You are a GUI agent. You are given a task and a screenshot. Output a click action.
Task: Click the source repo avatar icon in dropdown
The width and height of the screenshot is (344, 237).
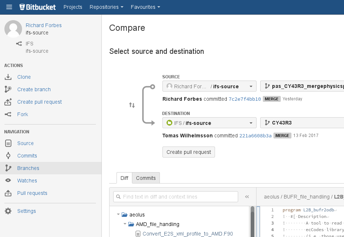coord(169,86)
